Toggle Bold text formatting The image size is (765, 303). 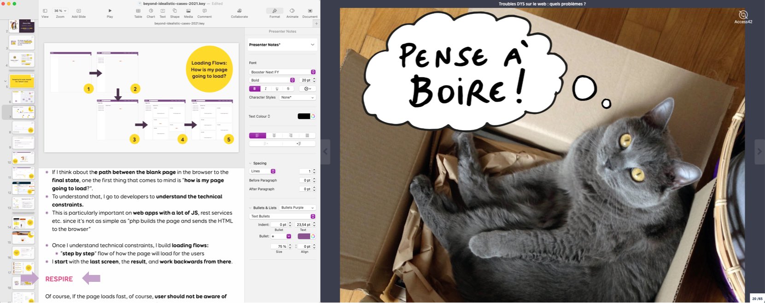tap(255, 89)
